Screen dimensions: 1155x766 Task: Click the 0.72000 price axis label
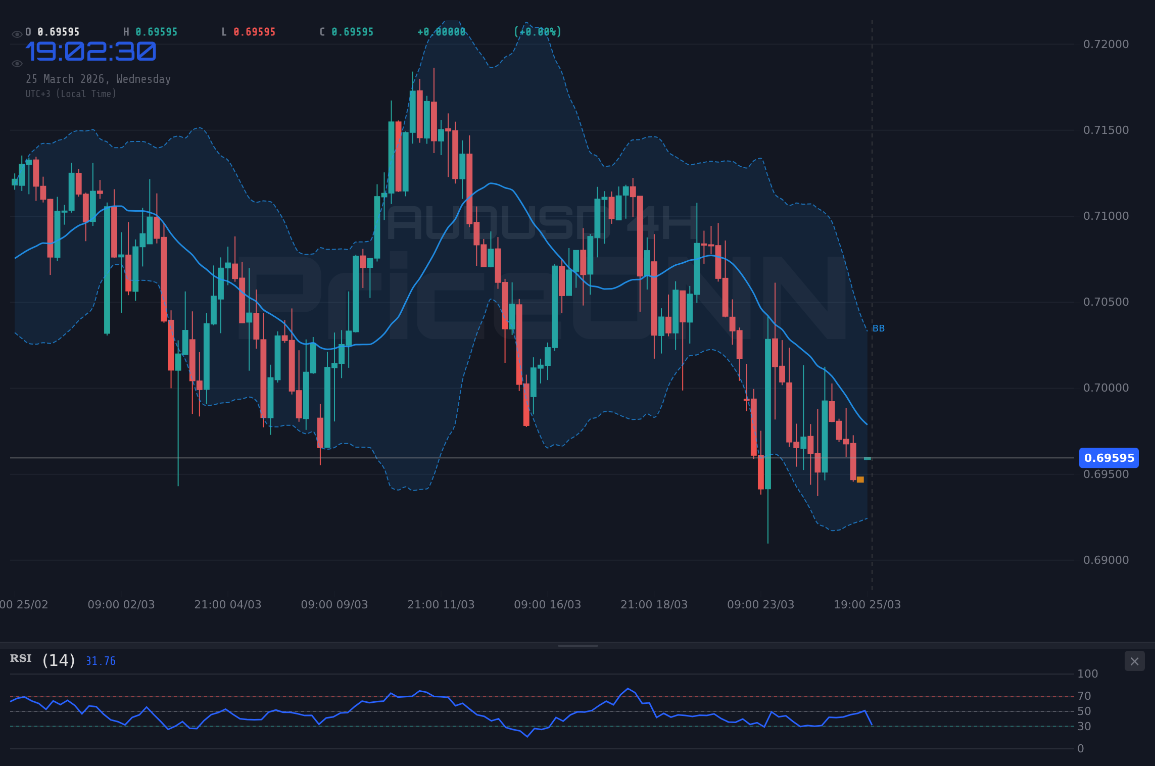tap(1101, 44)
